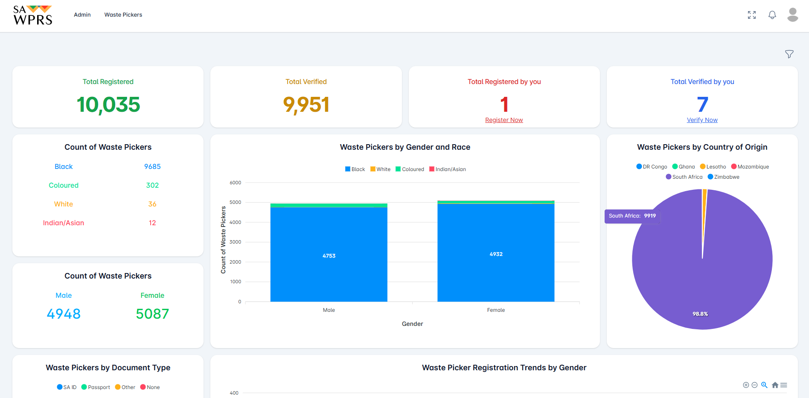Viewport: 809px width, 398px height.
Task: Open the dashboard filter funnel icon
Action: click(x=789, y=54)
